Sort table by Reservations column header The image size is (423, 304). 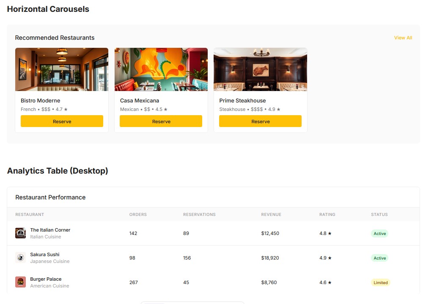pos(199,215)
